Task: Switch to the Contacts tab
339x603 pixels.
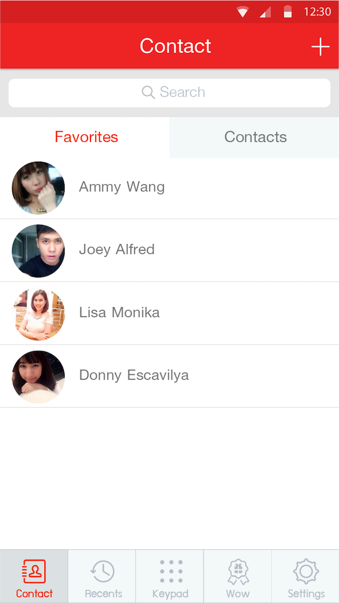Action: pyautogui.click(x=255, y=137)
